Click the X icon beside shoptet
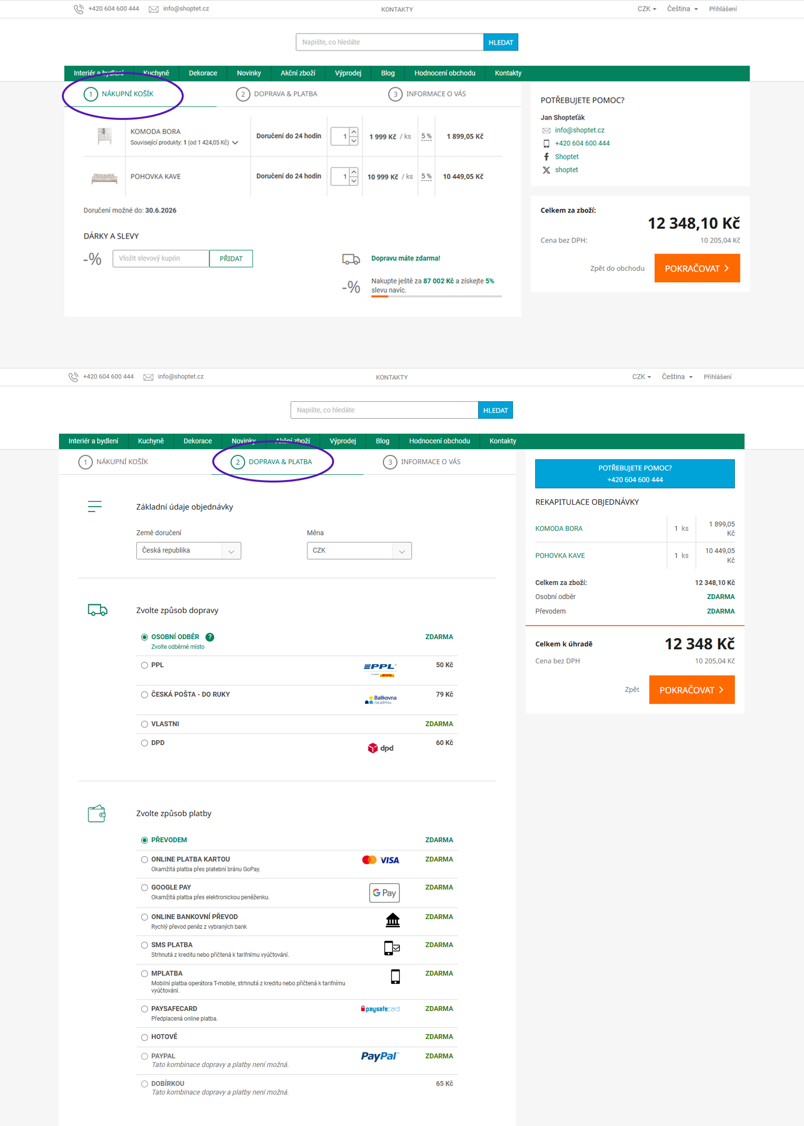 tap(546, 170)
